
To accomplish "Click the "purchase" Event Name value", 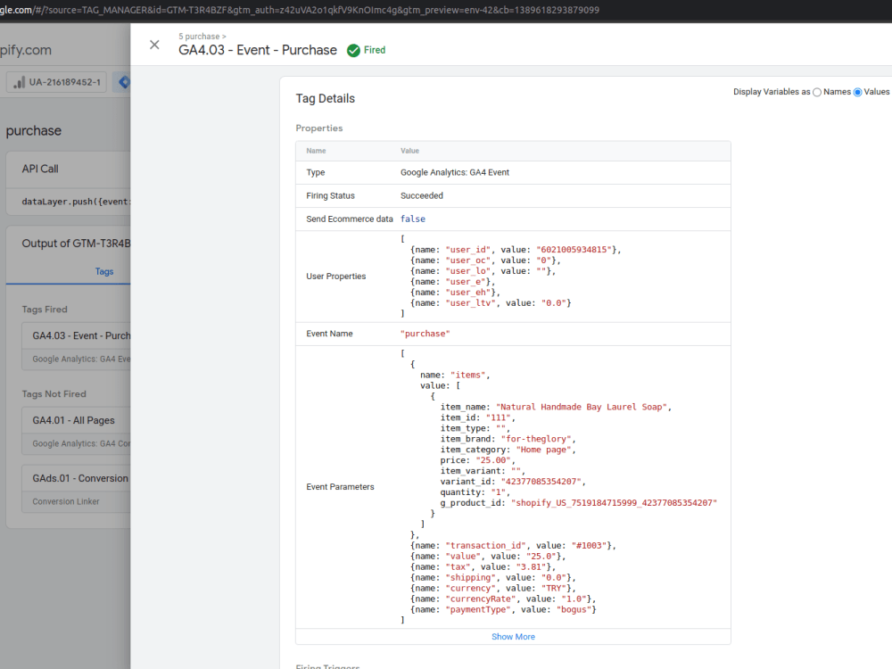I will tap(425, 334).
